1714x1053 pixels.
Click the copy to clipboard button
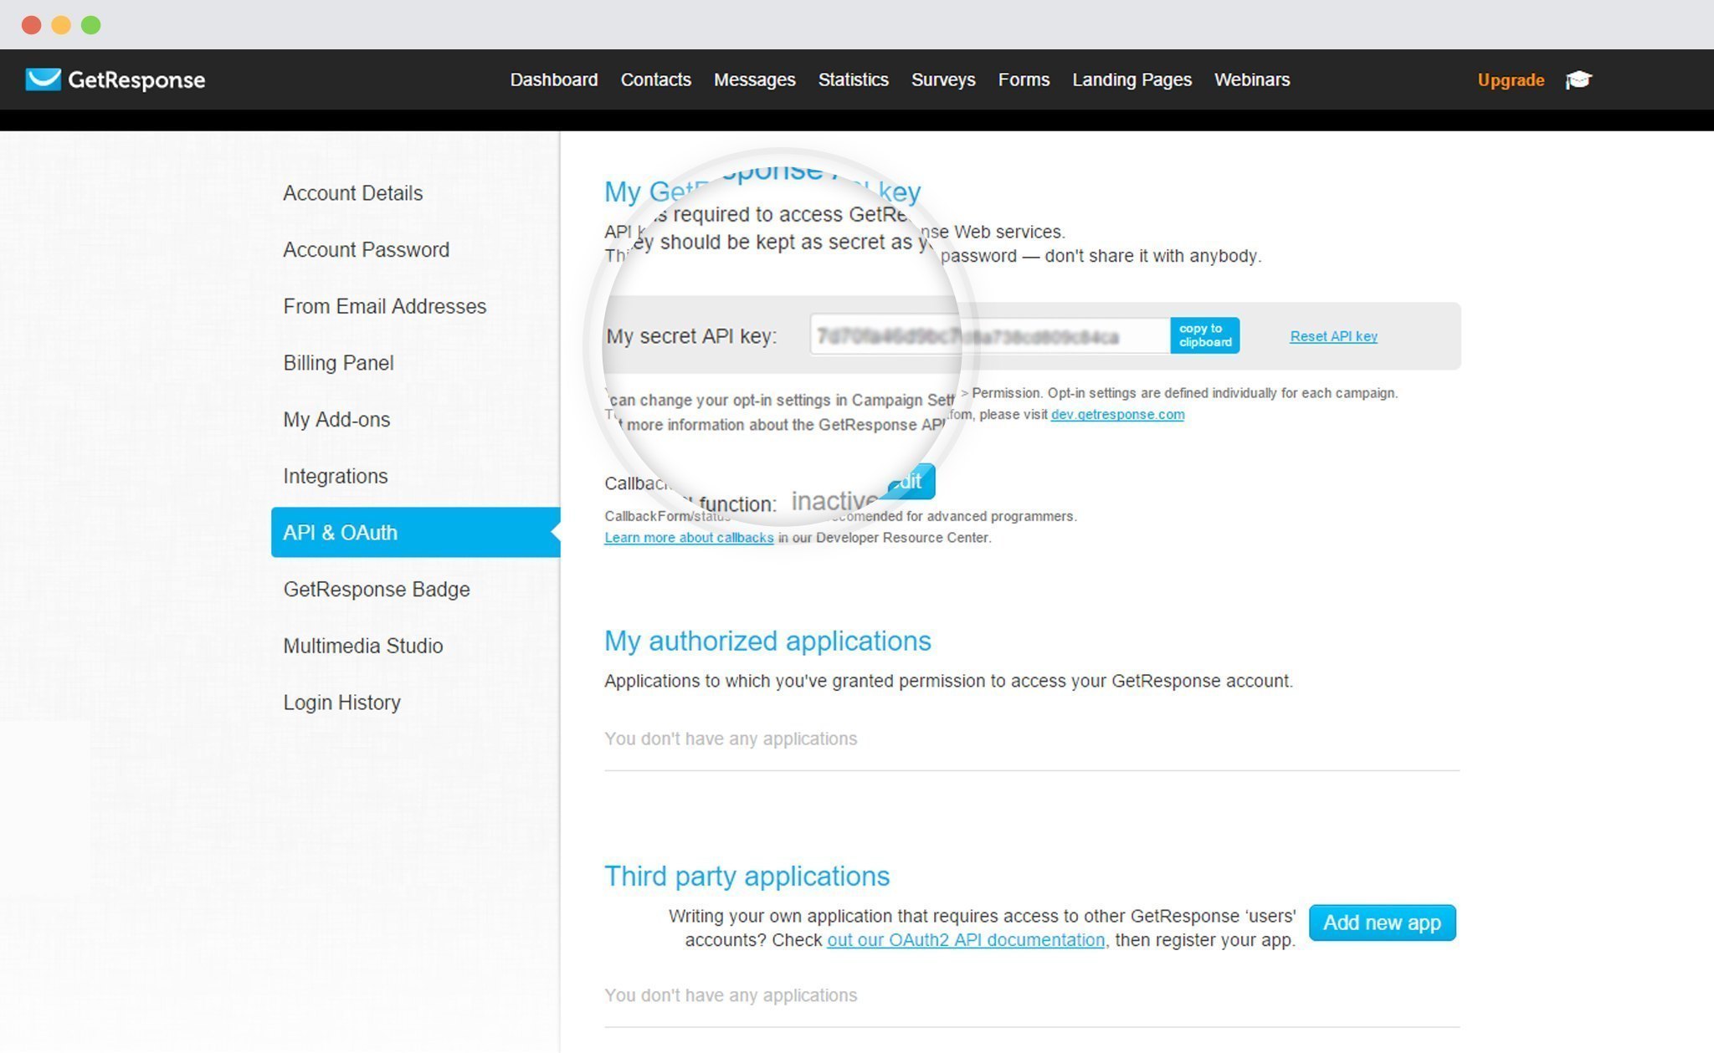[1205, 335]
